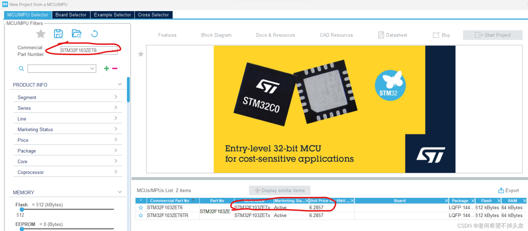Open the Features view
The image size is (528, 231).
click(x=167, y=35)
